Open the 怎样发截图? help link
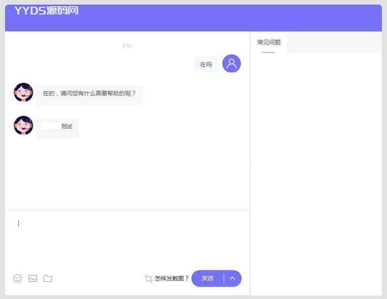387x299 pixels. [172, 278]
